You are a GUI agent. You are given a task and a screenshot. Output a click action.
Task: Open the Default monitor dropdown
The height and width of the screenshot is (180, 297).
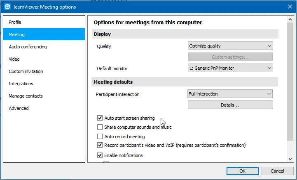(x=230, y=68)
